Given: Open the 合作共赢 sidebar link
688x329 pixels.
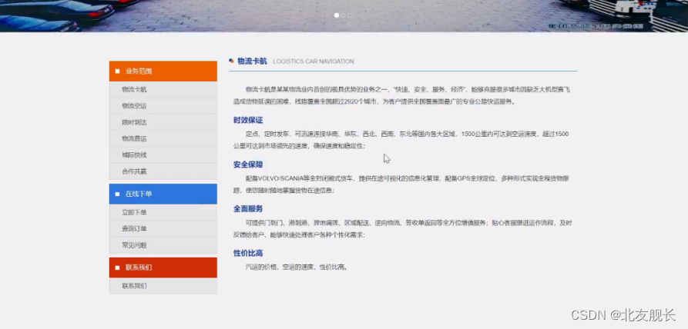Looking at the screenshot, I should click(163, 171).
